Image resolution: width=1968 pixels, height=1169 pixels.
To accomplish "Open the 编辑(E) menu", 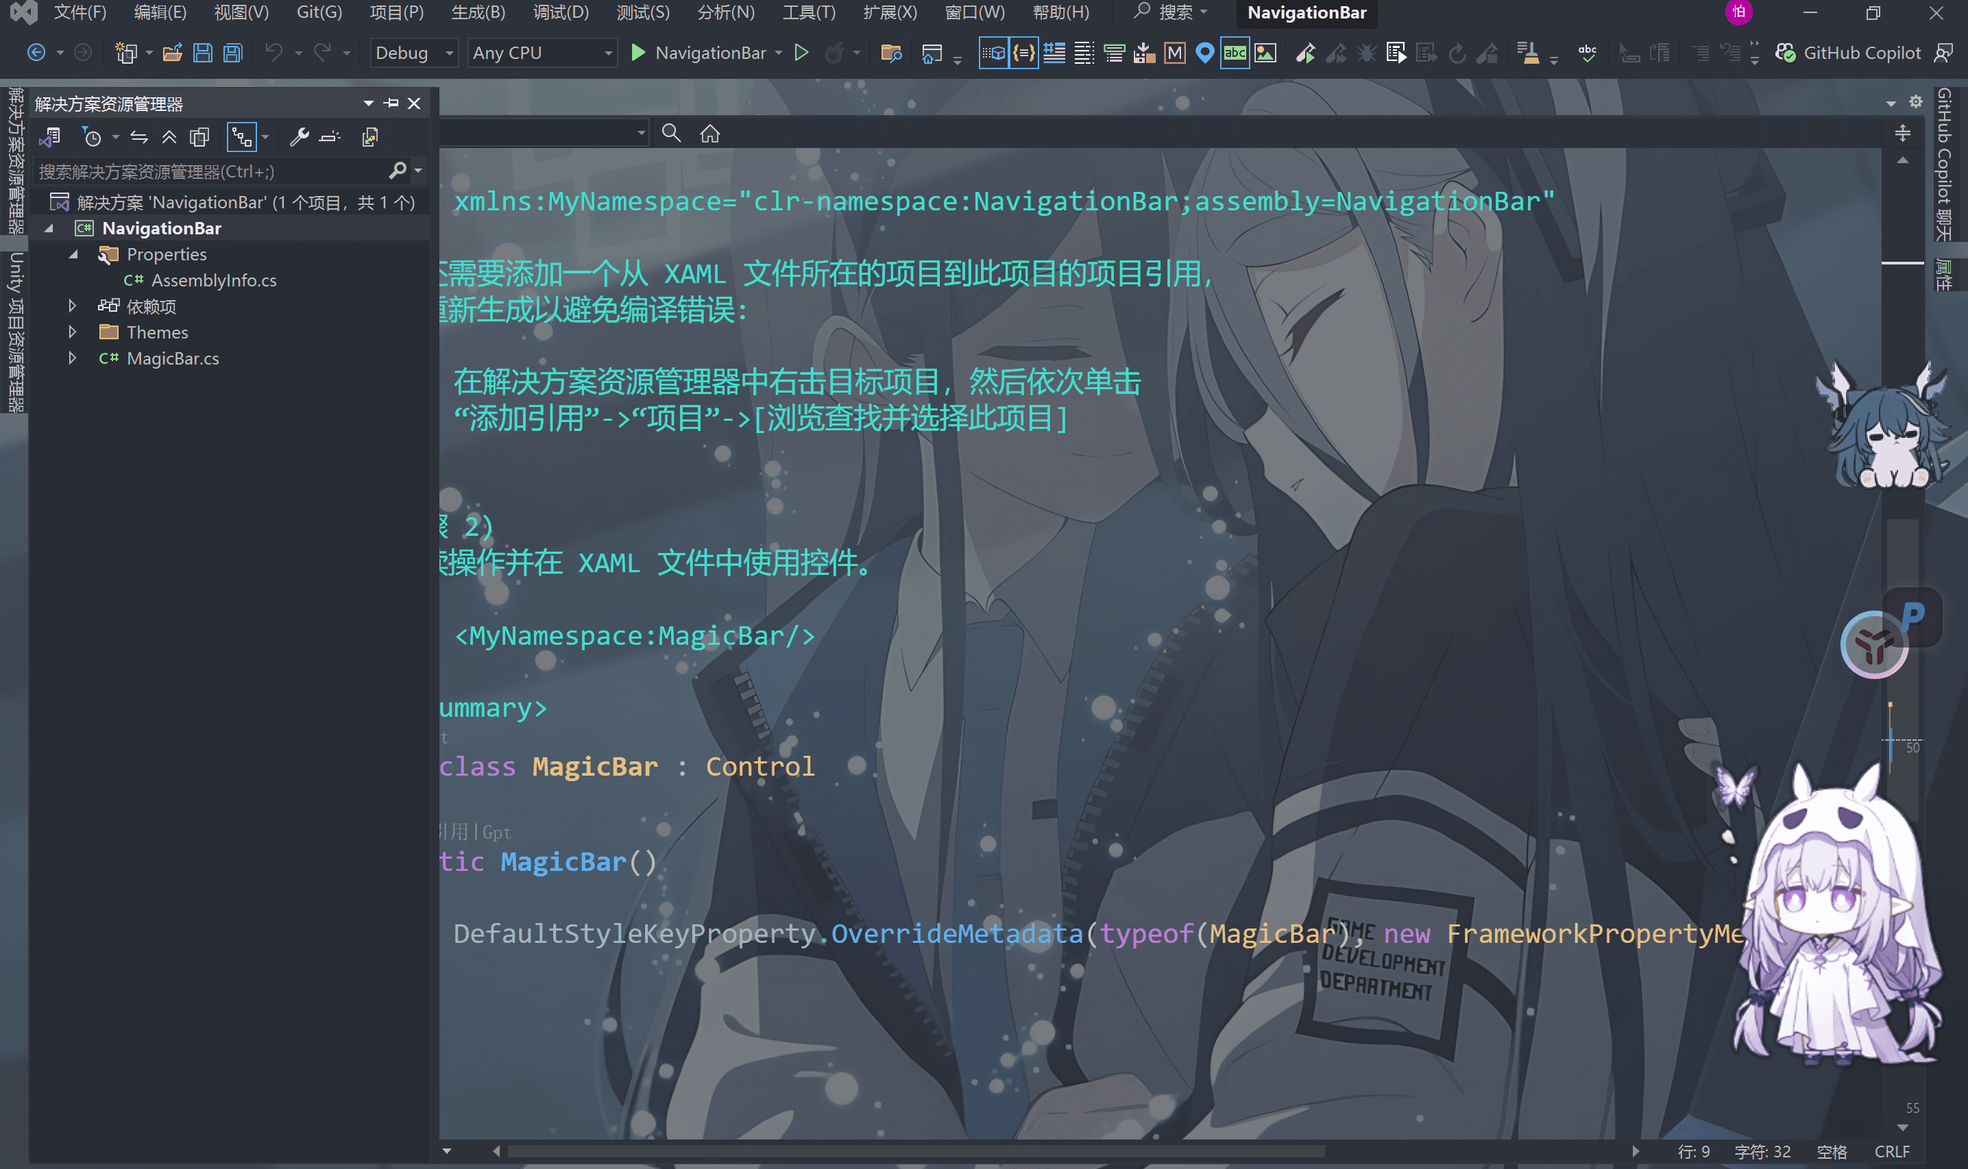I will [160, 12].
